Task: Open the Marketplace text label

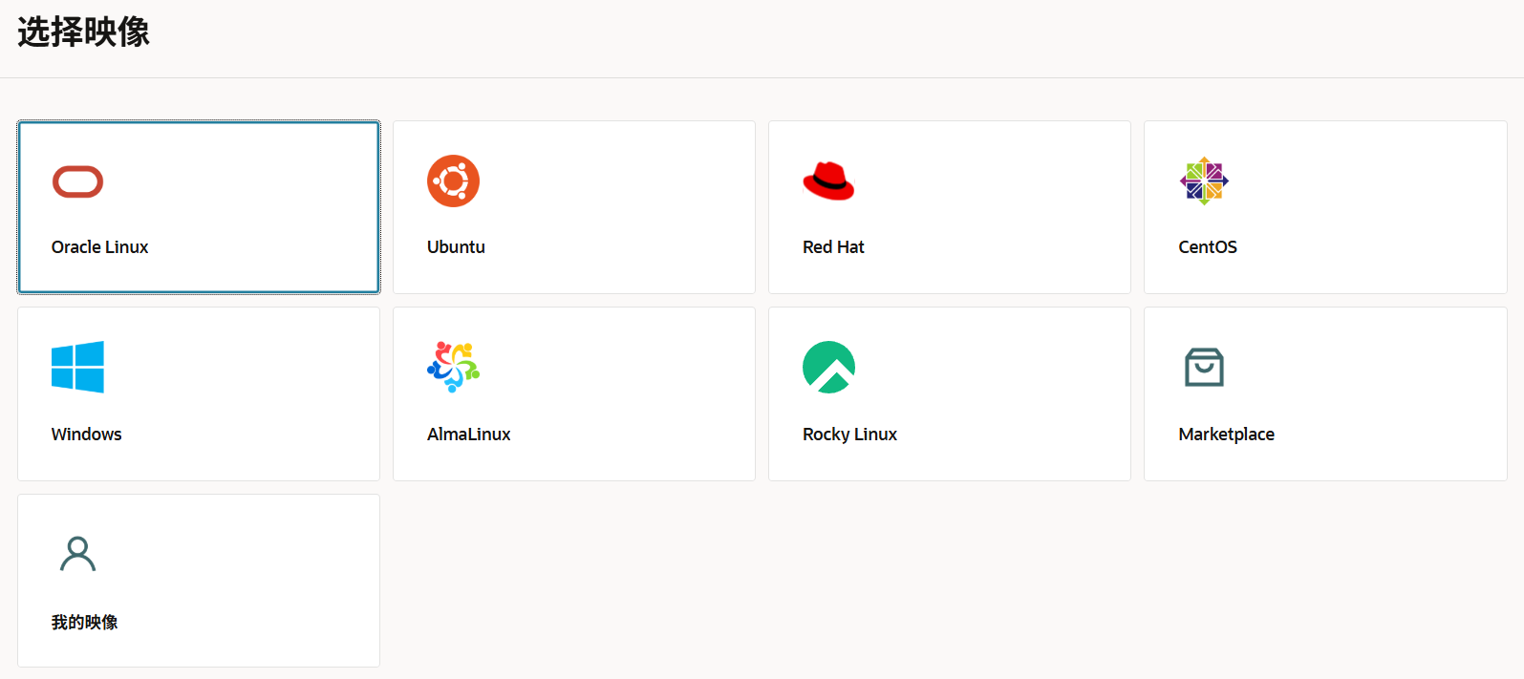Action: [x=1226, y=435]
